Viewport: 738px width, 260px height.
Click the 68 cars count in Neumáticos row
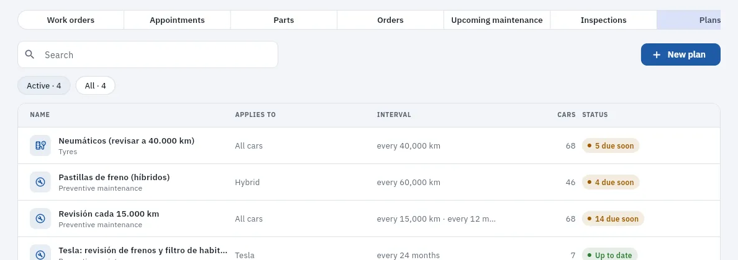point(570,146)
